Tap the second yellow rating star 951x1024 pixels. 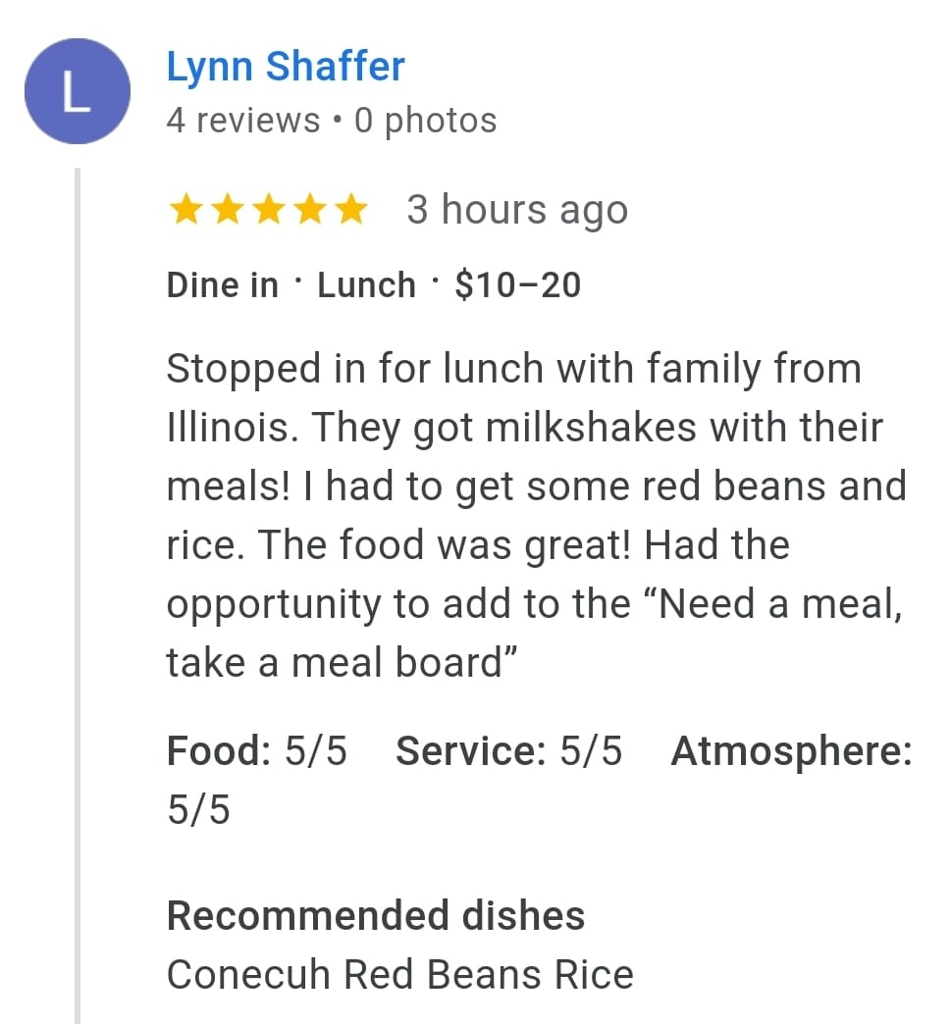click(228, 210)
